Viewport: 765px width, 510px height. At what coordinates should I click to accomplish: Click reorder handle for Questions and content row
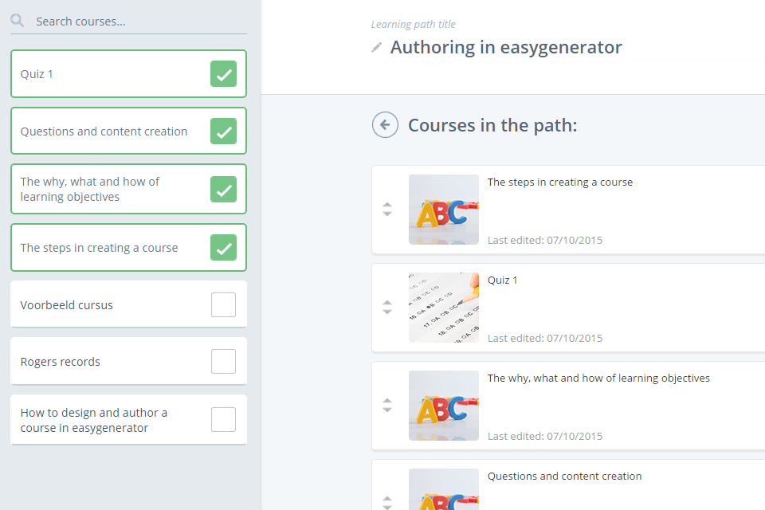tap(387, 503)
